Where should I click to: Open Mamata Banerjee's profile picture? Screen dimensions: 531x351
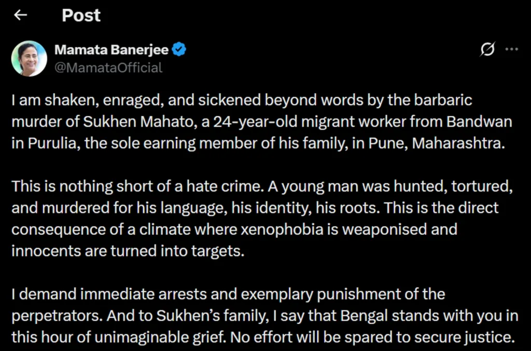click(x=29, y=58)
